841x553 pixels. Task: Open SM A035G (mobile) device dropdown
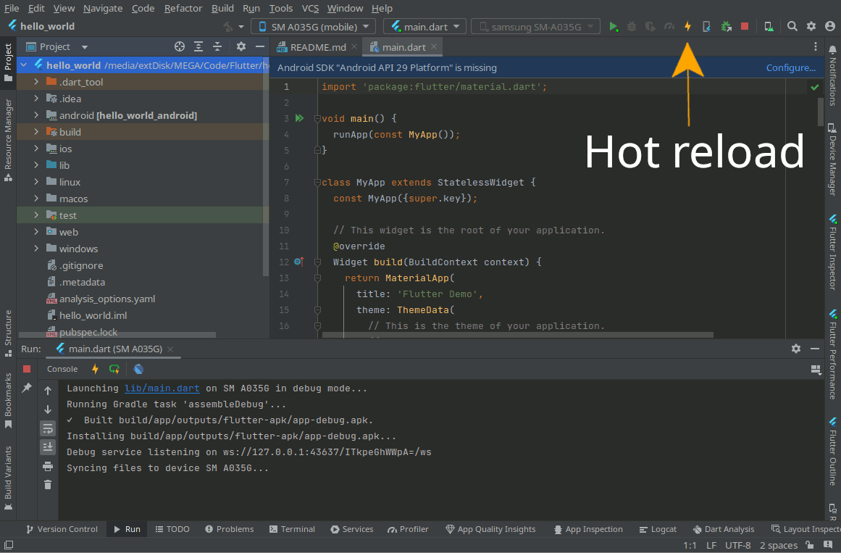pyautogui.click(x=314, y=26)
